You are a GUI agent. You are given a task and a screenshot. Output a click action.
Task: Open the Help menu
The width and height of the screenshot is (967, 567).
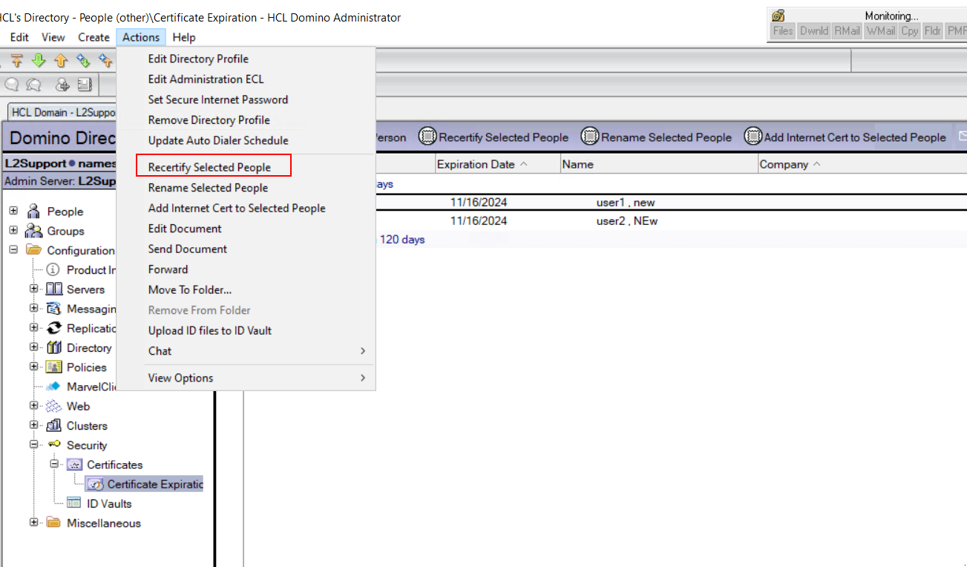point(184,37)
